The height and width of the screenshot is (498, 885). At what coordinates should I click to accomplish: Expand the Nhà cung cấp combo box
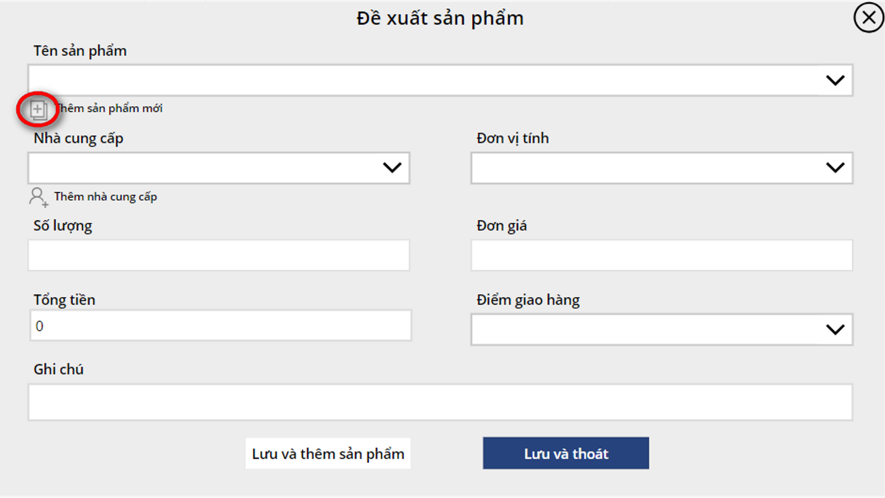click(x=204, y=168)
